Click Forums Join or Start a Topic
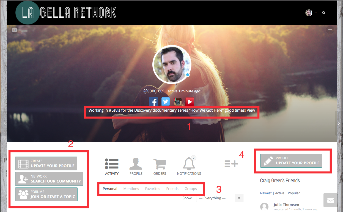343x212 pixels. (46, 194)
